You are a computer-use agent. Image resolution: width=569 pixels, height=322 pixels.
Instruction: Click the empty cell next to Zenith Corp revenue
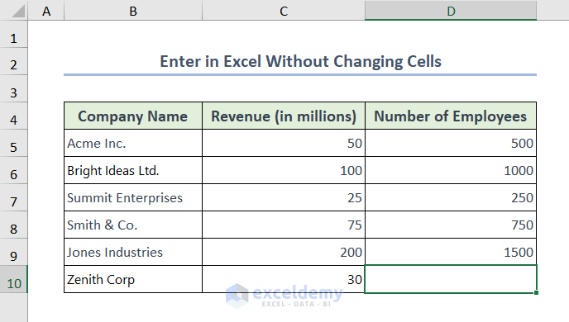click(x=451, y=279)
